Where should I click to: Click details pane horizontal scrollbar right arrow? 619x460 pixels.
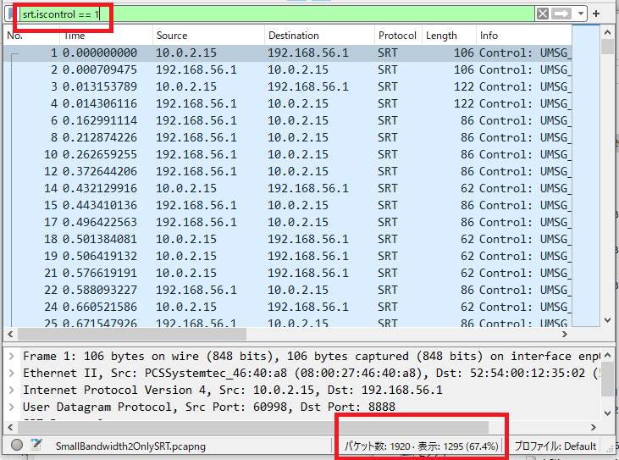pyautogui.click(x=594, y=427)
